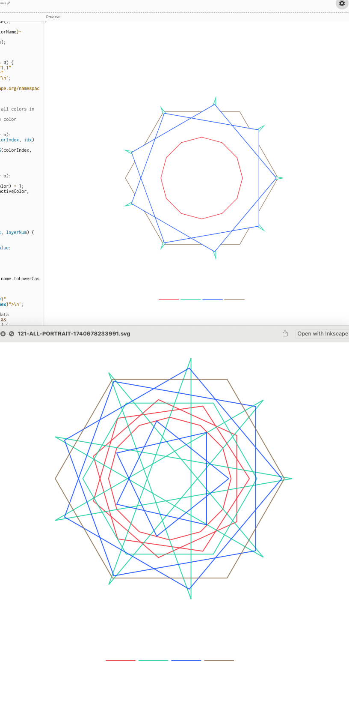The image size is (349, 701).
Task: Close the Quick Look preview window
Action: pyautogui.click(x=3, y=334)
